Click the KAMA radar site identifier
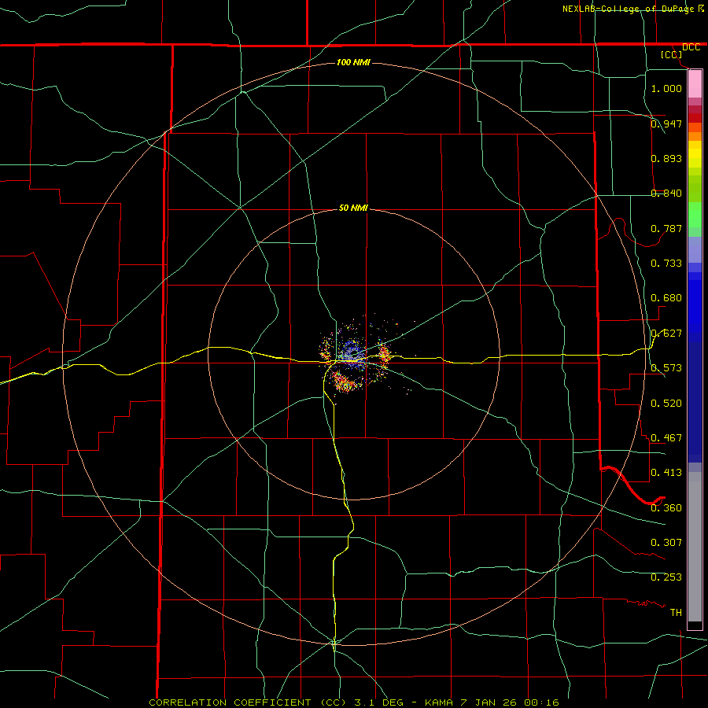The image size is (708, 708). 437,702
